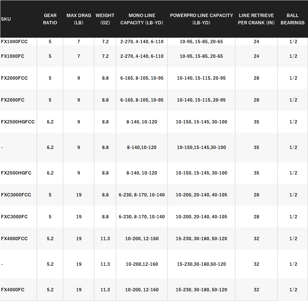
Task: Select the FX2500HGFCC SKU cell
Action: tap(18, 122)
